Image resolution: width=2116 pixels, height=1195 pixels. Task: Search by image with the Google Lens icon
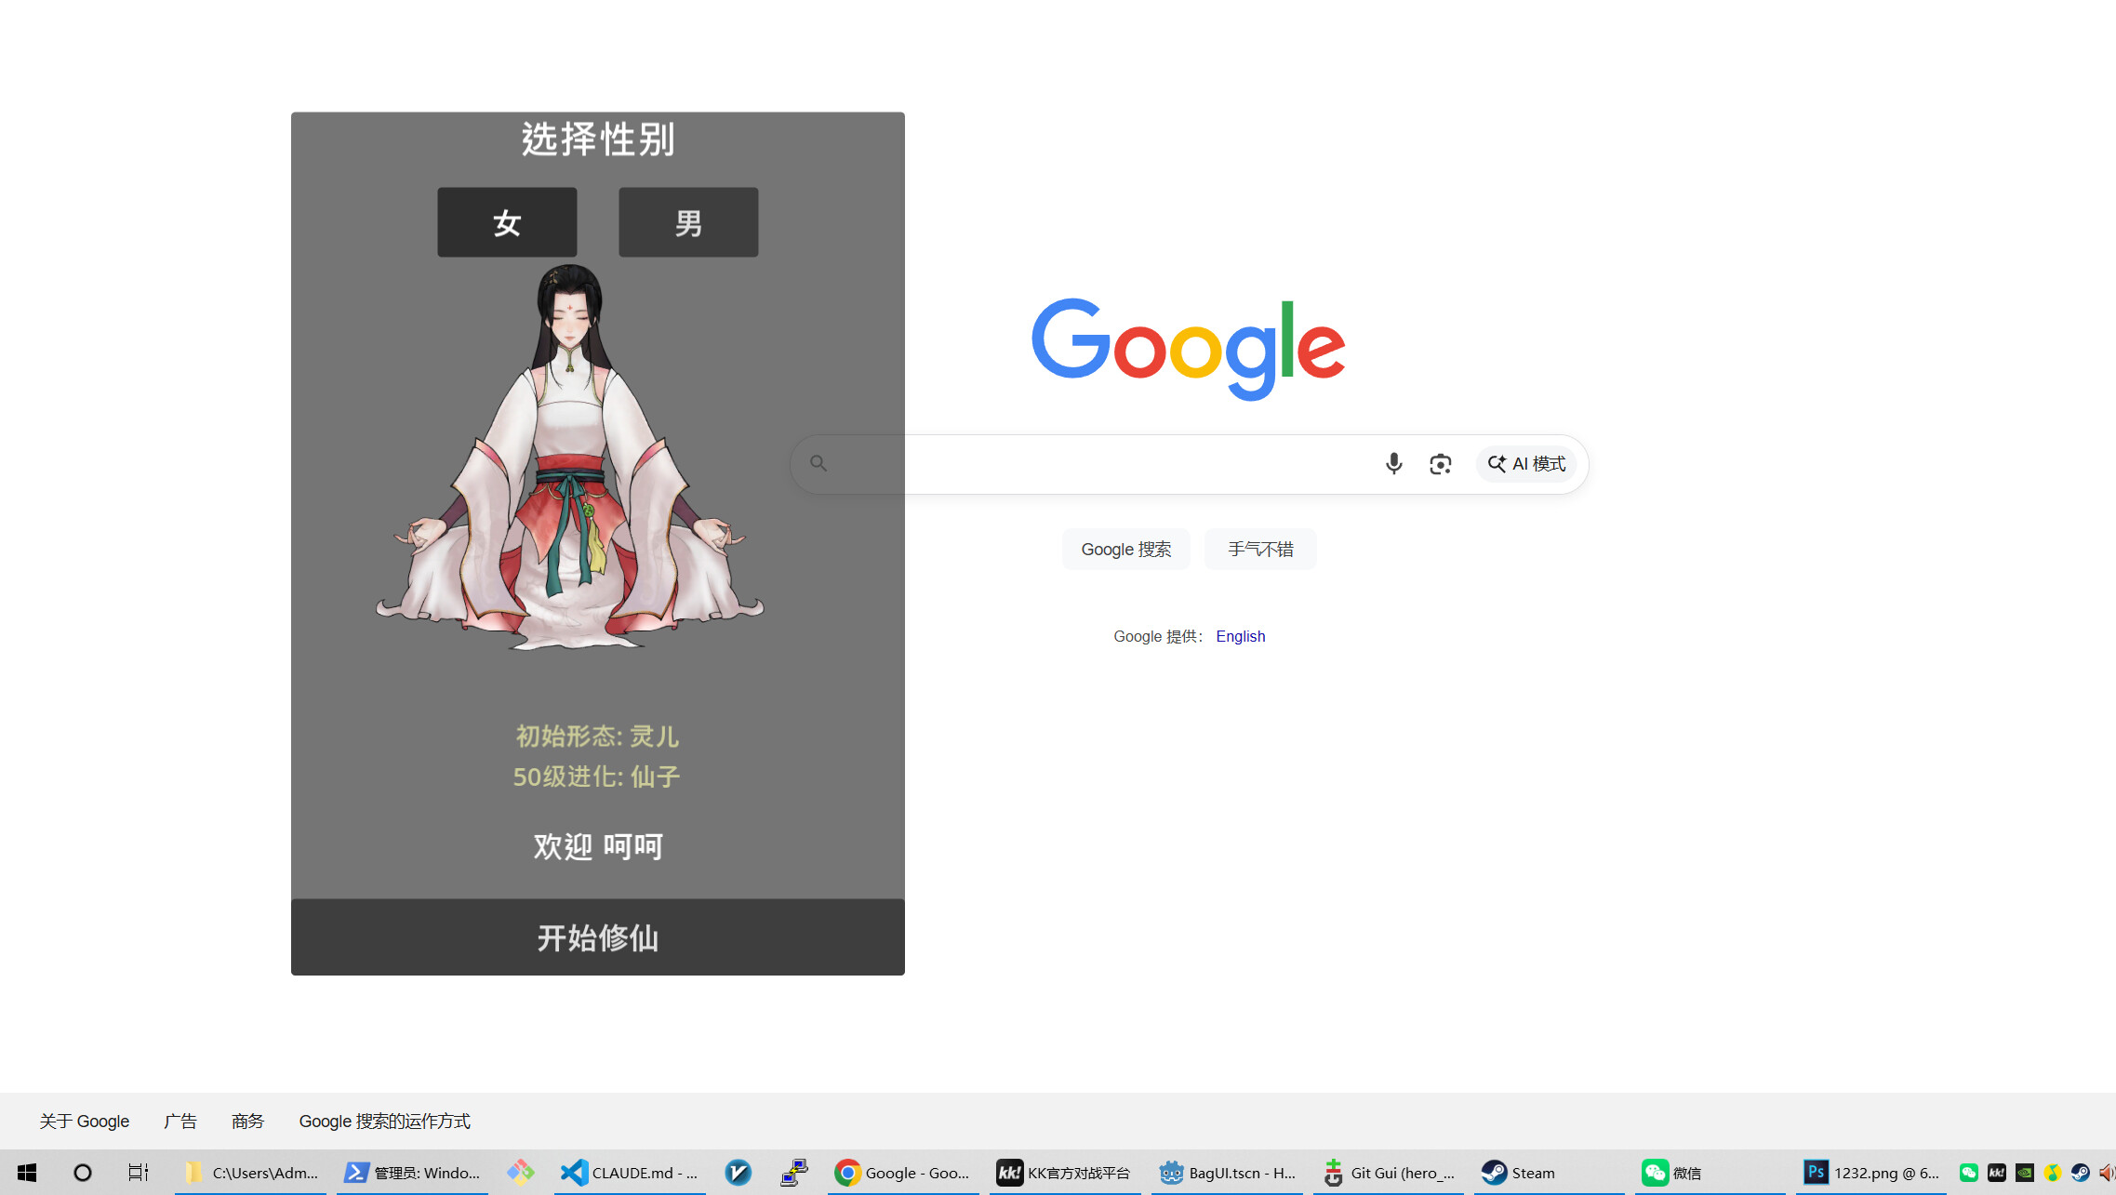pyautogui.click(x=1440, y=463)
